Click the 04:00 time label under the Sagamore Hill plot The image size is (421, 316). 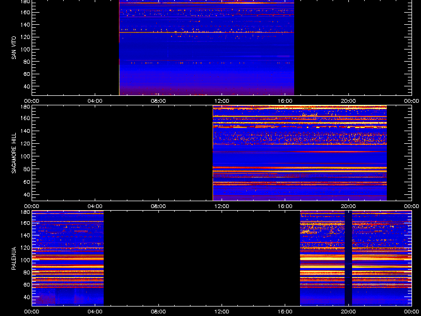[95, 206]
